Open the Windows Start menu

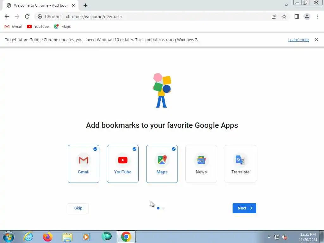(x=9, y=237)
